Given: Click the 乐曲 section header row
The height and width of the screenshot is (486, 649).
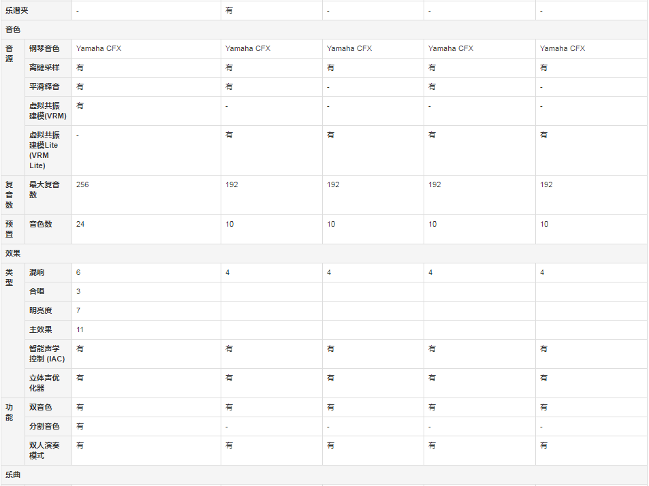Looking at the screenshot, I should pos(324,475).
